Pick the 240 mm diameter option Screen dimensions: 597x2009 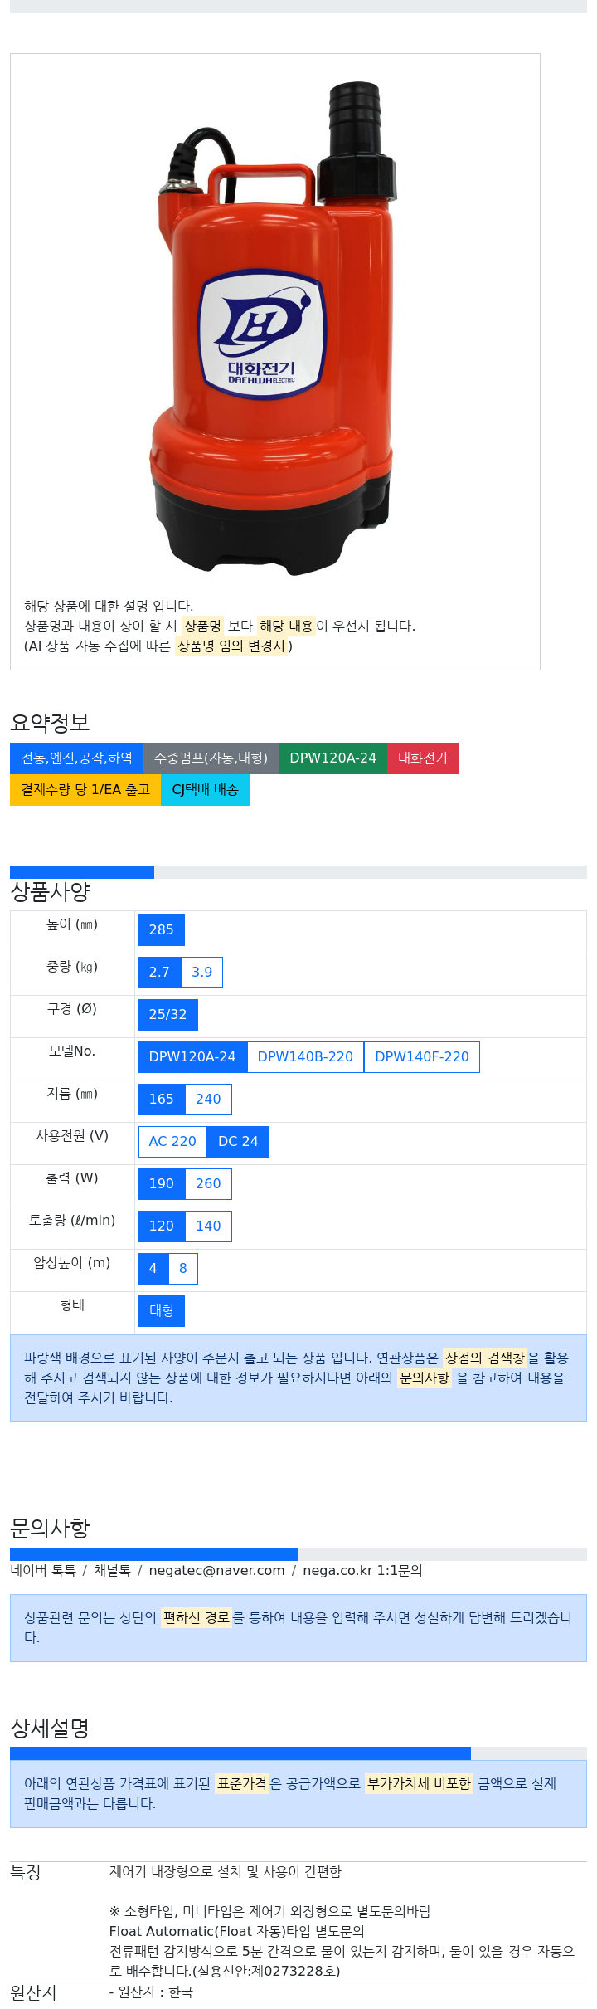pos(208,1100)
